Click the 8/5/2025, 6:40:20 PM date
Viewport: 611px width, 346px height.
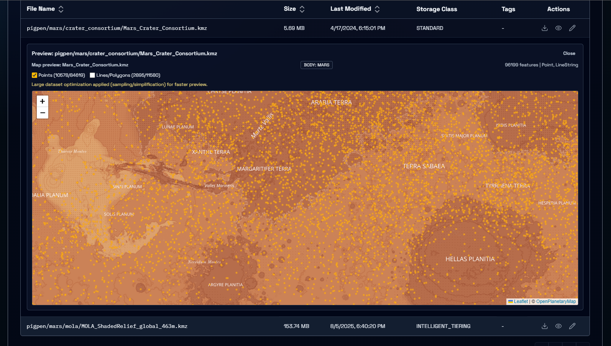(358, 326)
